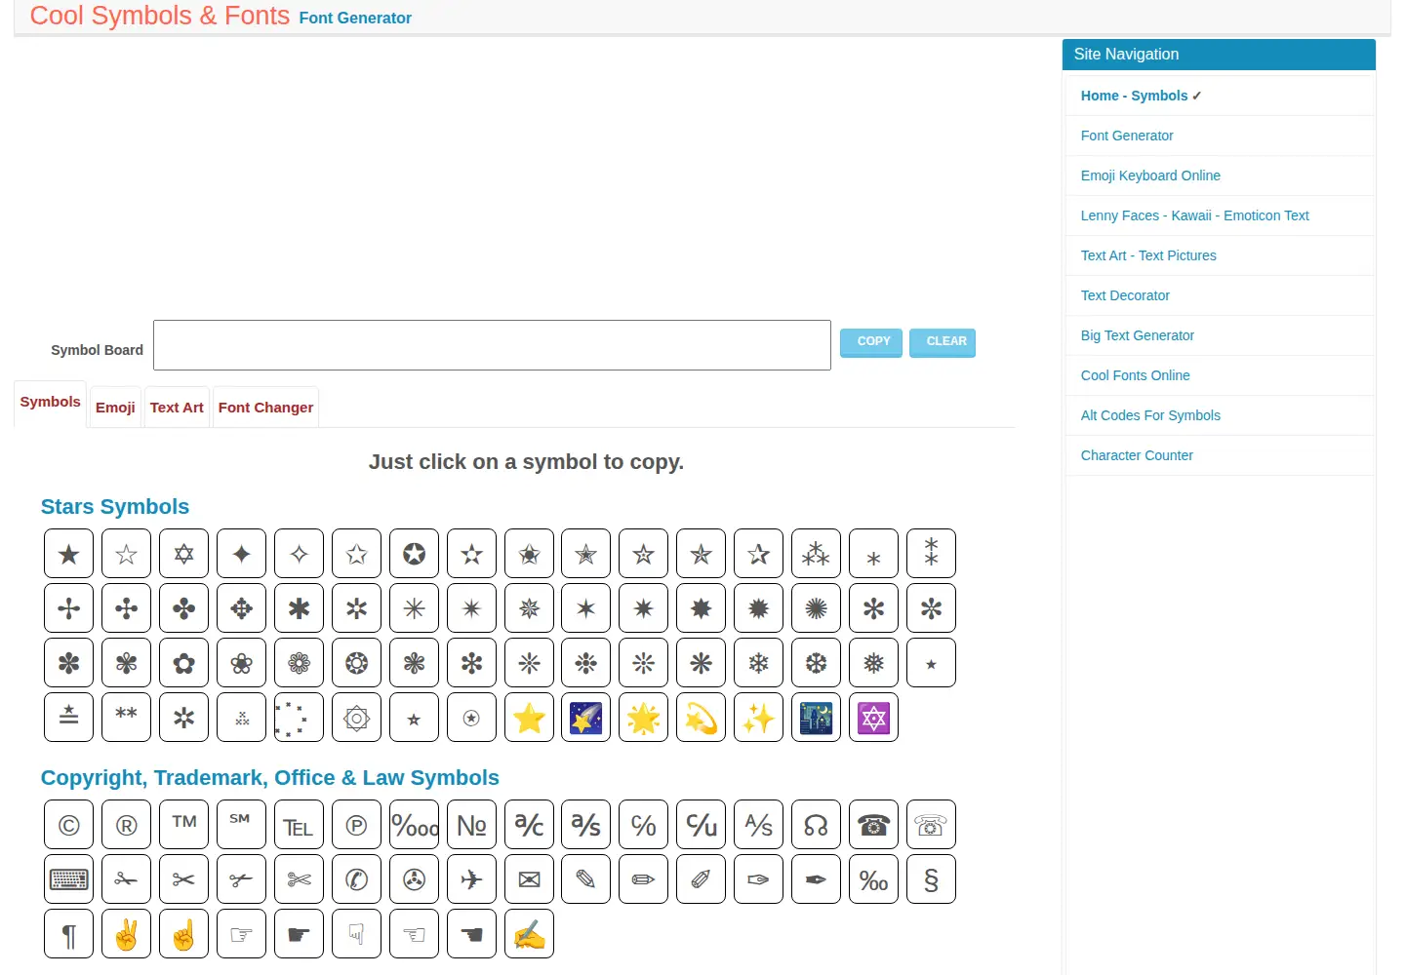
Task: Open the Character Counter link
Action: (x=1137, y=455)
